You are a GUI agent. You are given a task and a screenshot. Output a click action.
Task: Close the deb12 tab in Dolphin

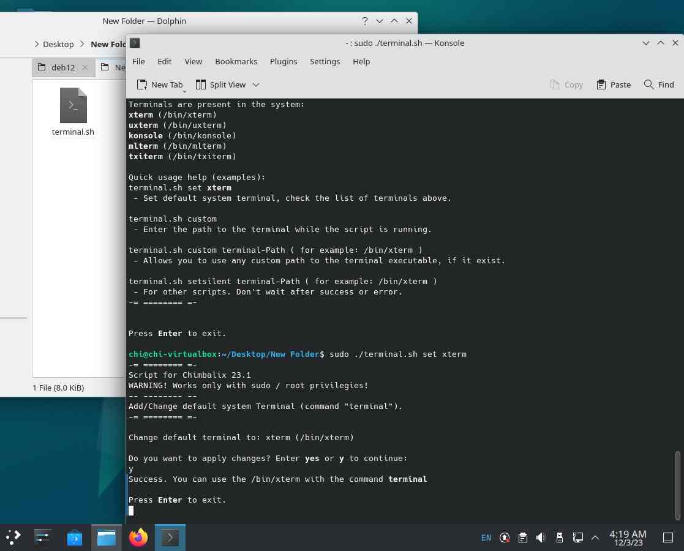(85, 67)
